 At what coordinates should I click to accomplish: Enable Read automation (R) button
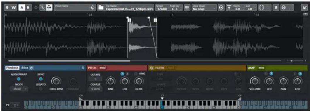[x=7, y=8]
